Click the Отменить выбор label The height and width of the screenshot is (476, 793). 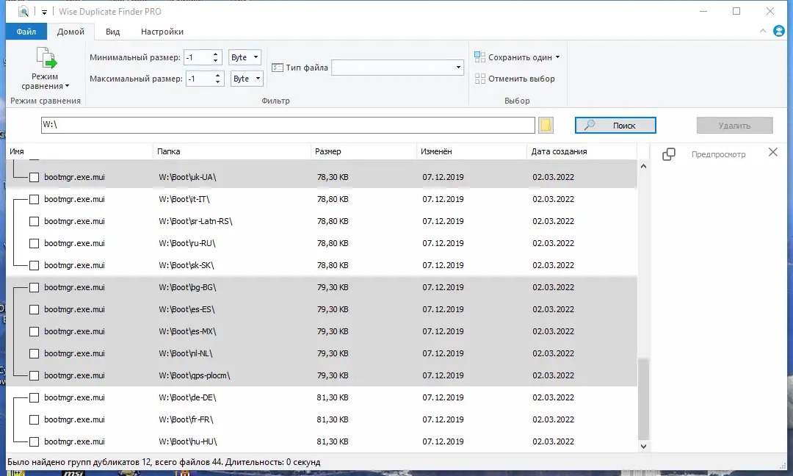click(521, 79)
